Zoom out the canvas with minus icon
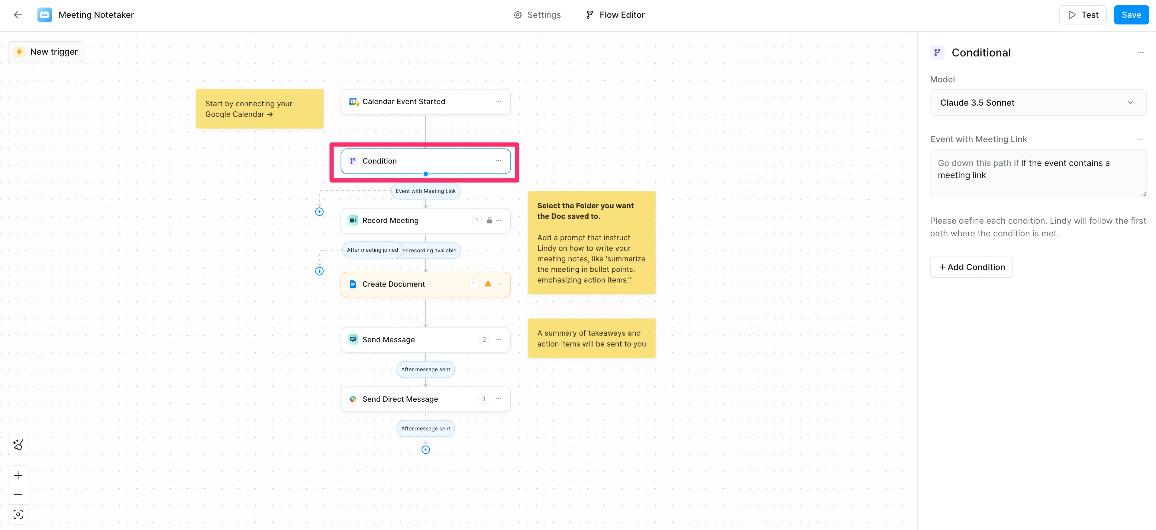 [x=18, y=495]
